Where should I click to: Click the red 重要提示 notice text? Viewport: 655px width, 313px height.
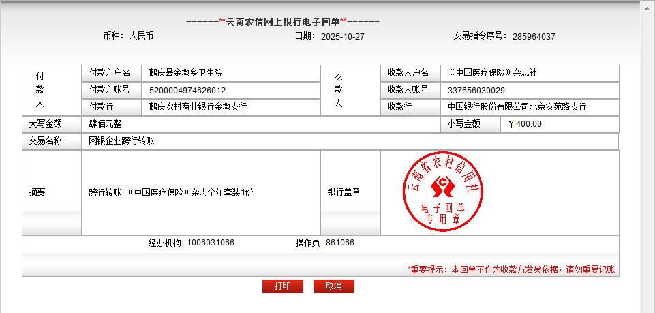(511, 270)
